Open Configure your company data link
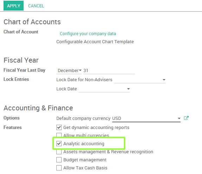The height and width of the screenshot is (174, 202). (x=88, y=34)
